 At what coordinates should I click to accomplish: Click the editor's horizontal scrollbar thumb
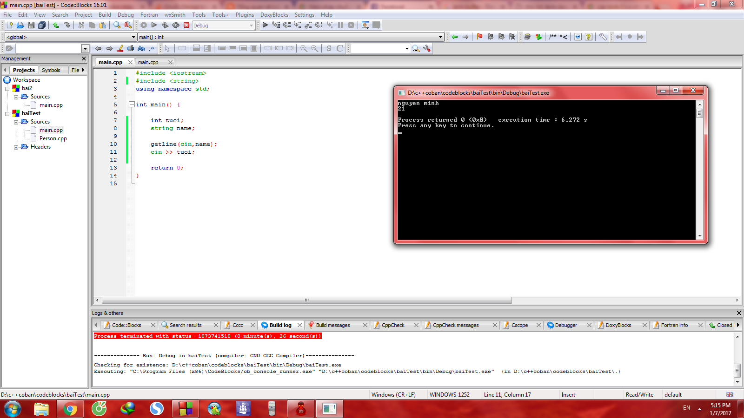click(x=307, y=300)
